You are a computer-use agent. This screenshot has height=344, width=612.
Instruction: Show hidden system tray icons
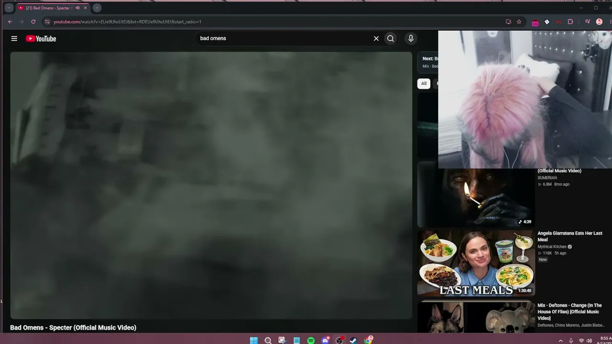(x=561, y=341)
